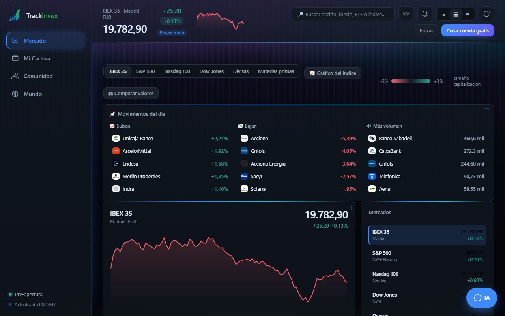Go to Mi Cartera in sidebar
The image size is (505, 316).
[x=46, y=58]
